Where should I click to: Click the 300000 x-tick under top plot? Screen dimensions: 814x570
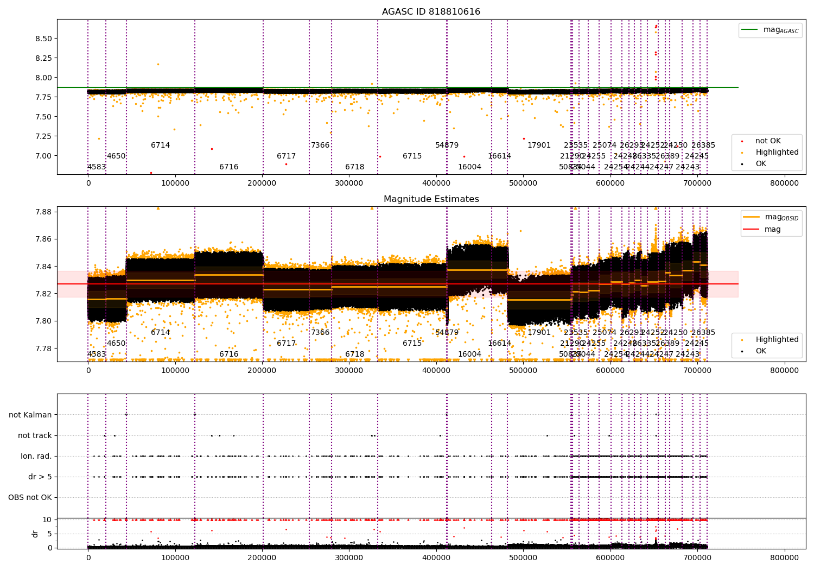[349, 183]
